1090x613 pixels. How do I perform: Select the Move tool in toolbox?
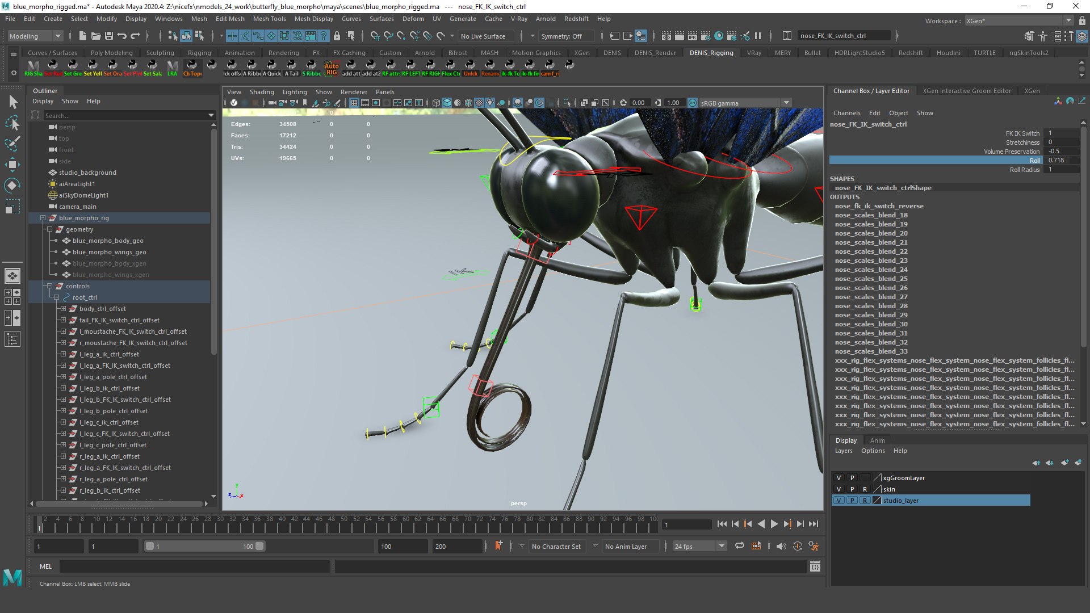pyautogui.click(x=12, y=165)
